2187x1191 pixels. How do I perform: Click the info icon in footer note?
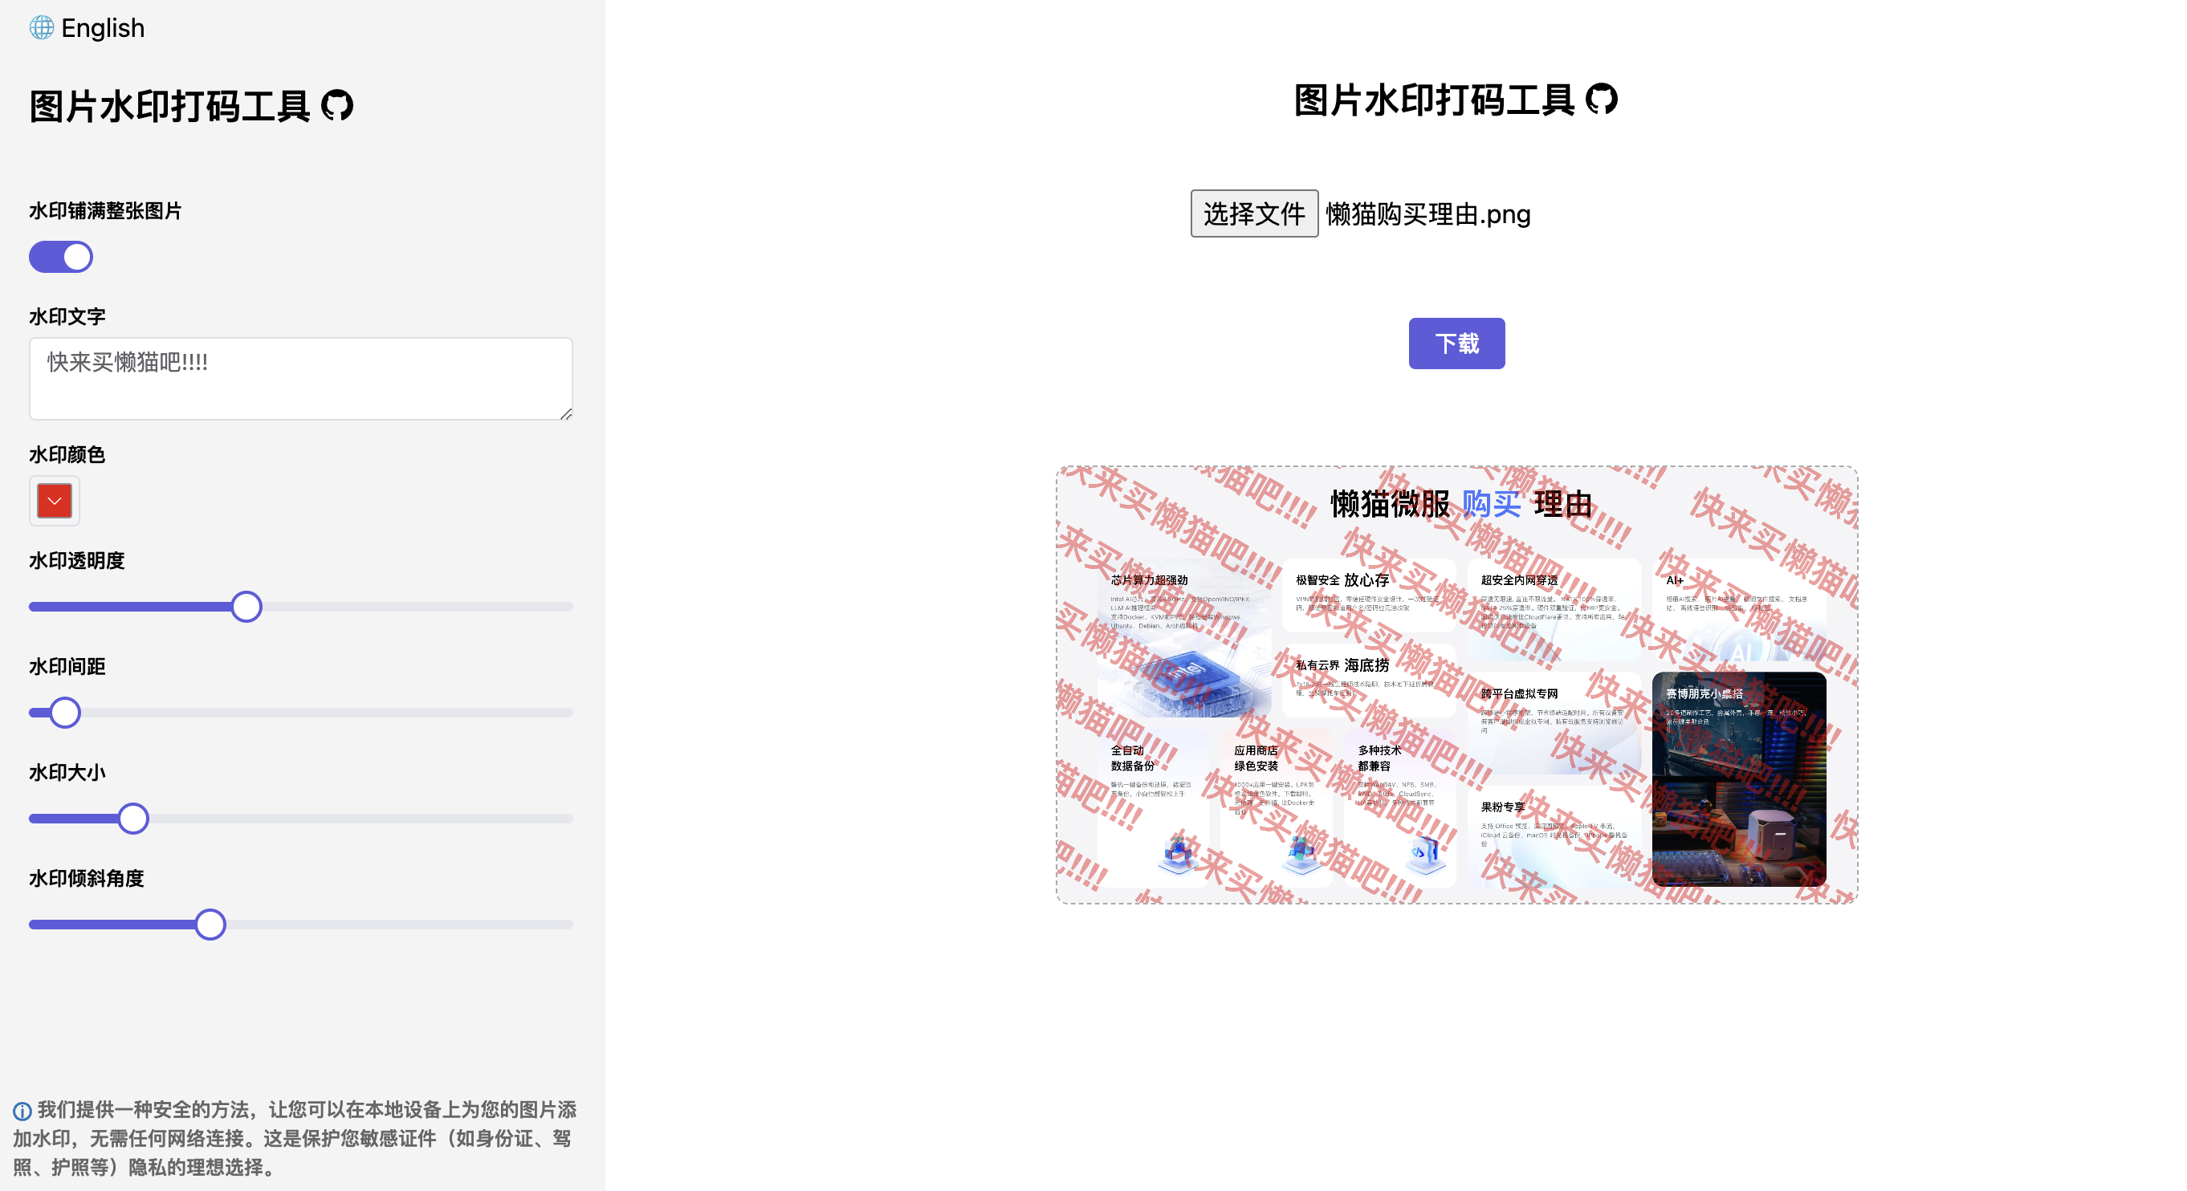click(x=23, y=1111)
